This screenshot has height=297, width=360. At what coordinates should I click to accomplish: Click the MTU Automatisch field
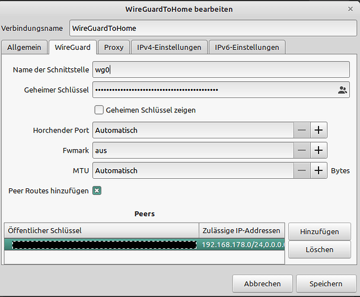(x=193, y=170)
